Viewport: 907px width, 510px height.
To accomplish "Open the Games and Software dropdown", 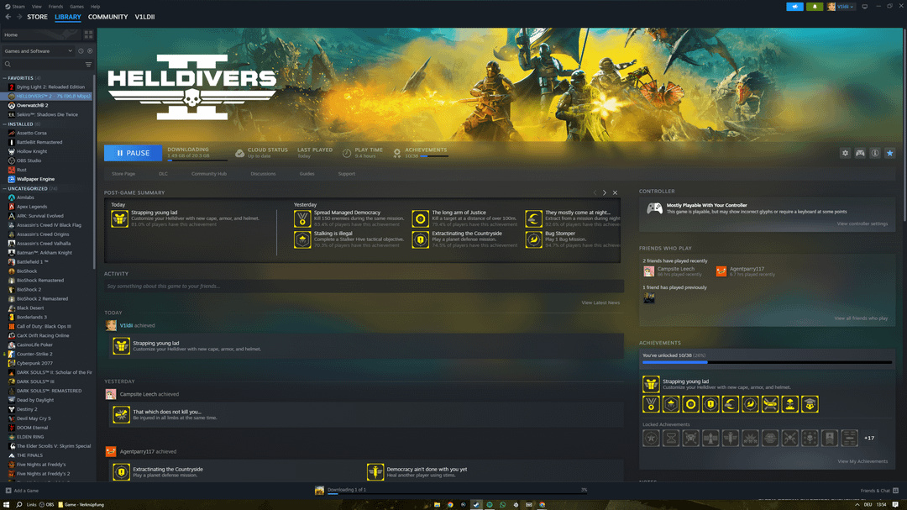I will [38, 51].
